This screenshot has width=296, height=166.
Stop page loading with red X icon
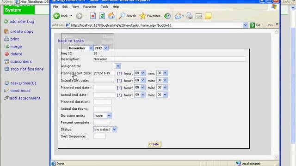(x=92, y=16)
